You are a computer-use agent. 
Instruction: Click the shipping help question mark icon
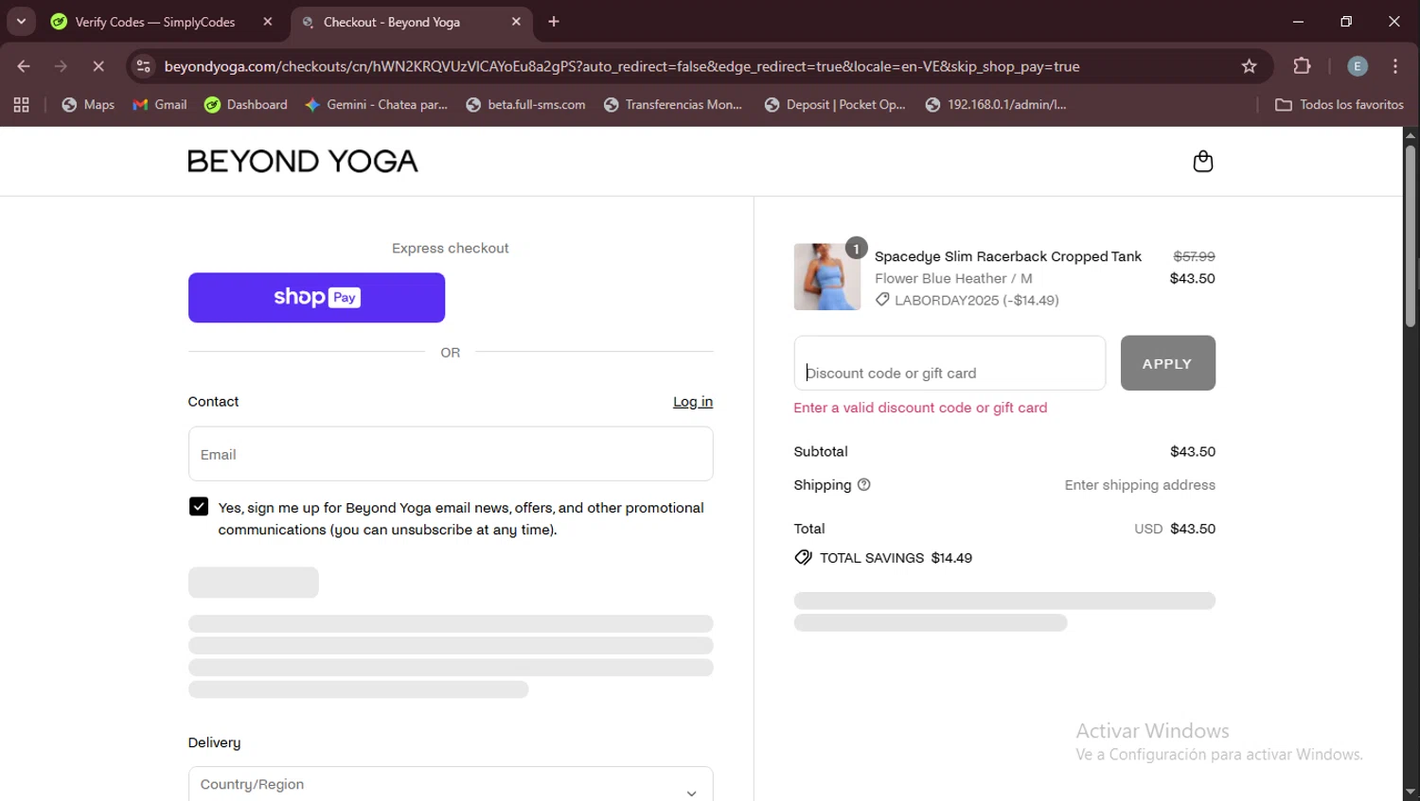coord(863,485)
